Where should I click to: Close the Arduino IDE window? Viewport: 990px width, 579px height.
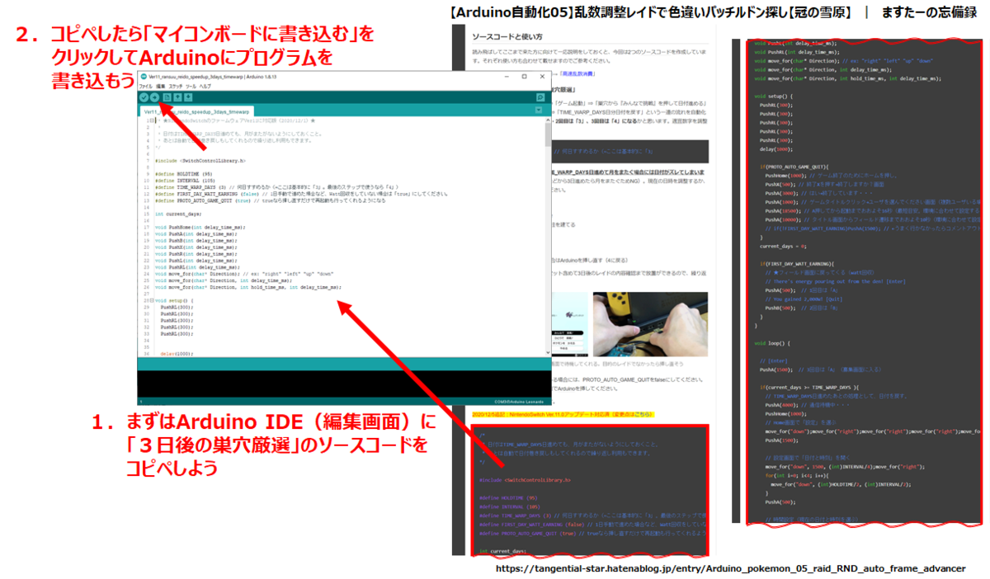tap(542, 77)
